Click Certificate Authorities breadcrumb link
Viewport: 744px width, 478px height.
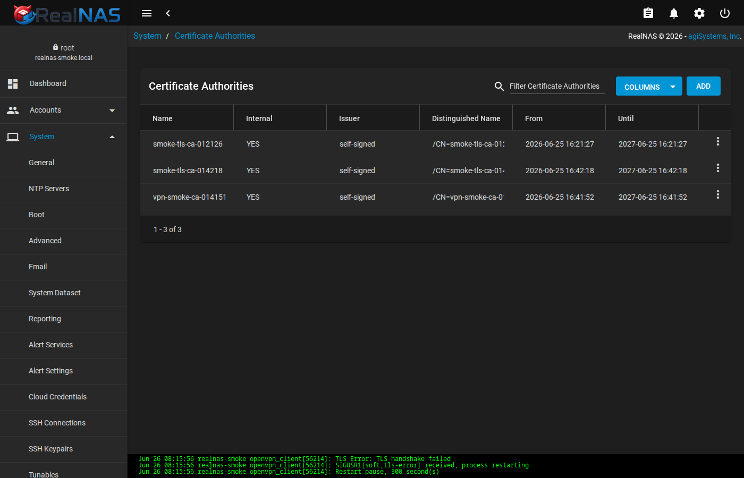(x=215, y=36)
